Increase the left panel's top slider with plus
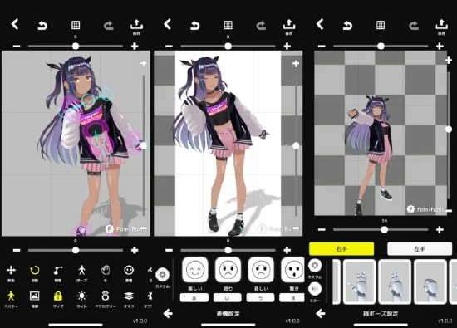Screen dimensions: 457x328 click(135, 46)
